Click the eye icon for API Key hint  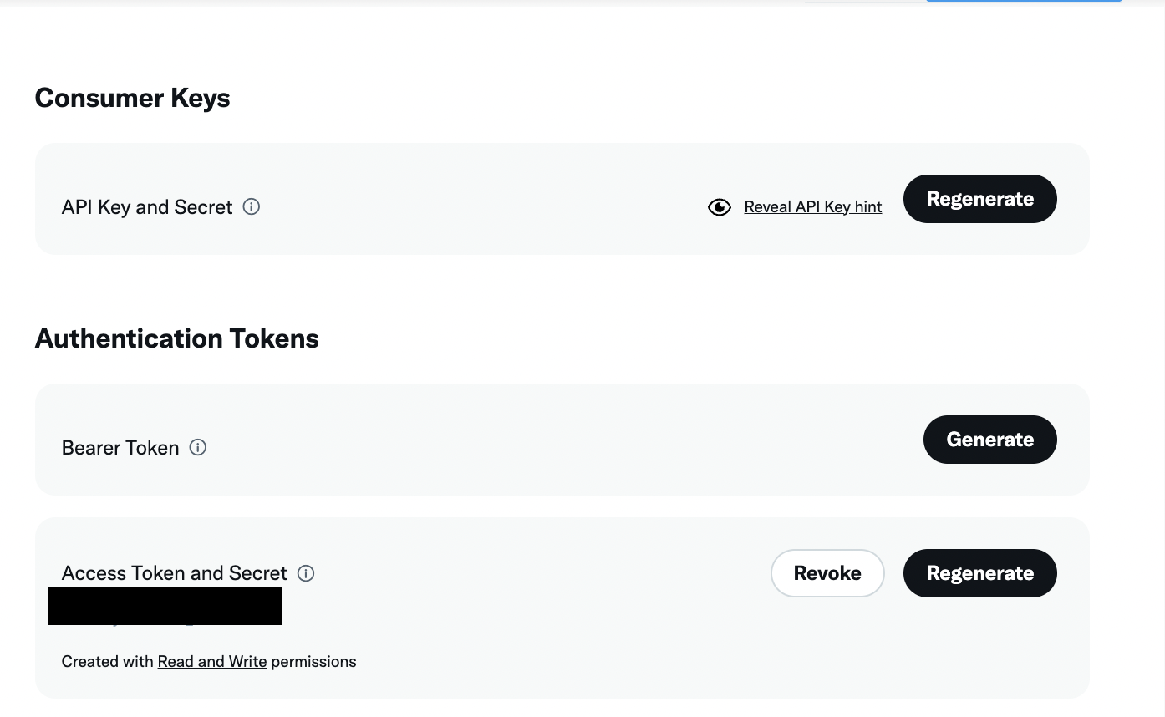click(x=719, y=207)
